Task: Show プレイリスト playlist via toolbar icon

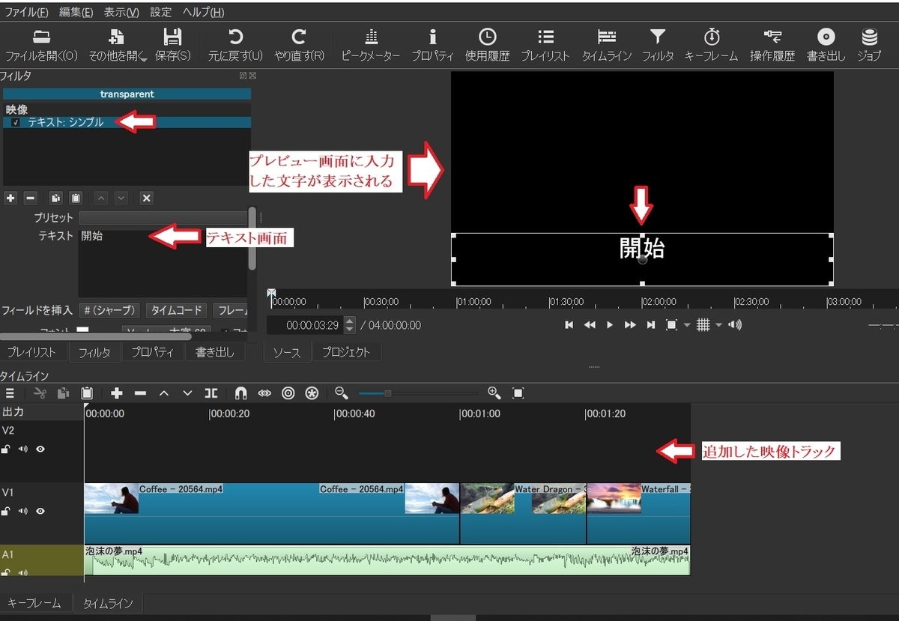Action: click(x=545, y=37)
